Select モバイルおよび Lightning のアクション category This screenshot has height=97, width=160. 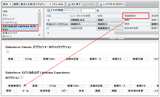[x=20, y=28]
